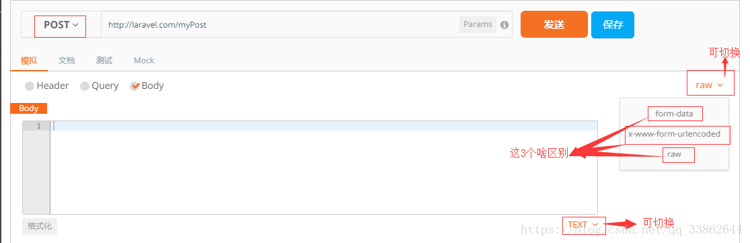Image resolution: width=750 pixels, height=243 pixels.
Task: Click the small arrow next to TEXT
Action: pyautogui.click(x=595, y=224)
